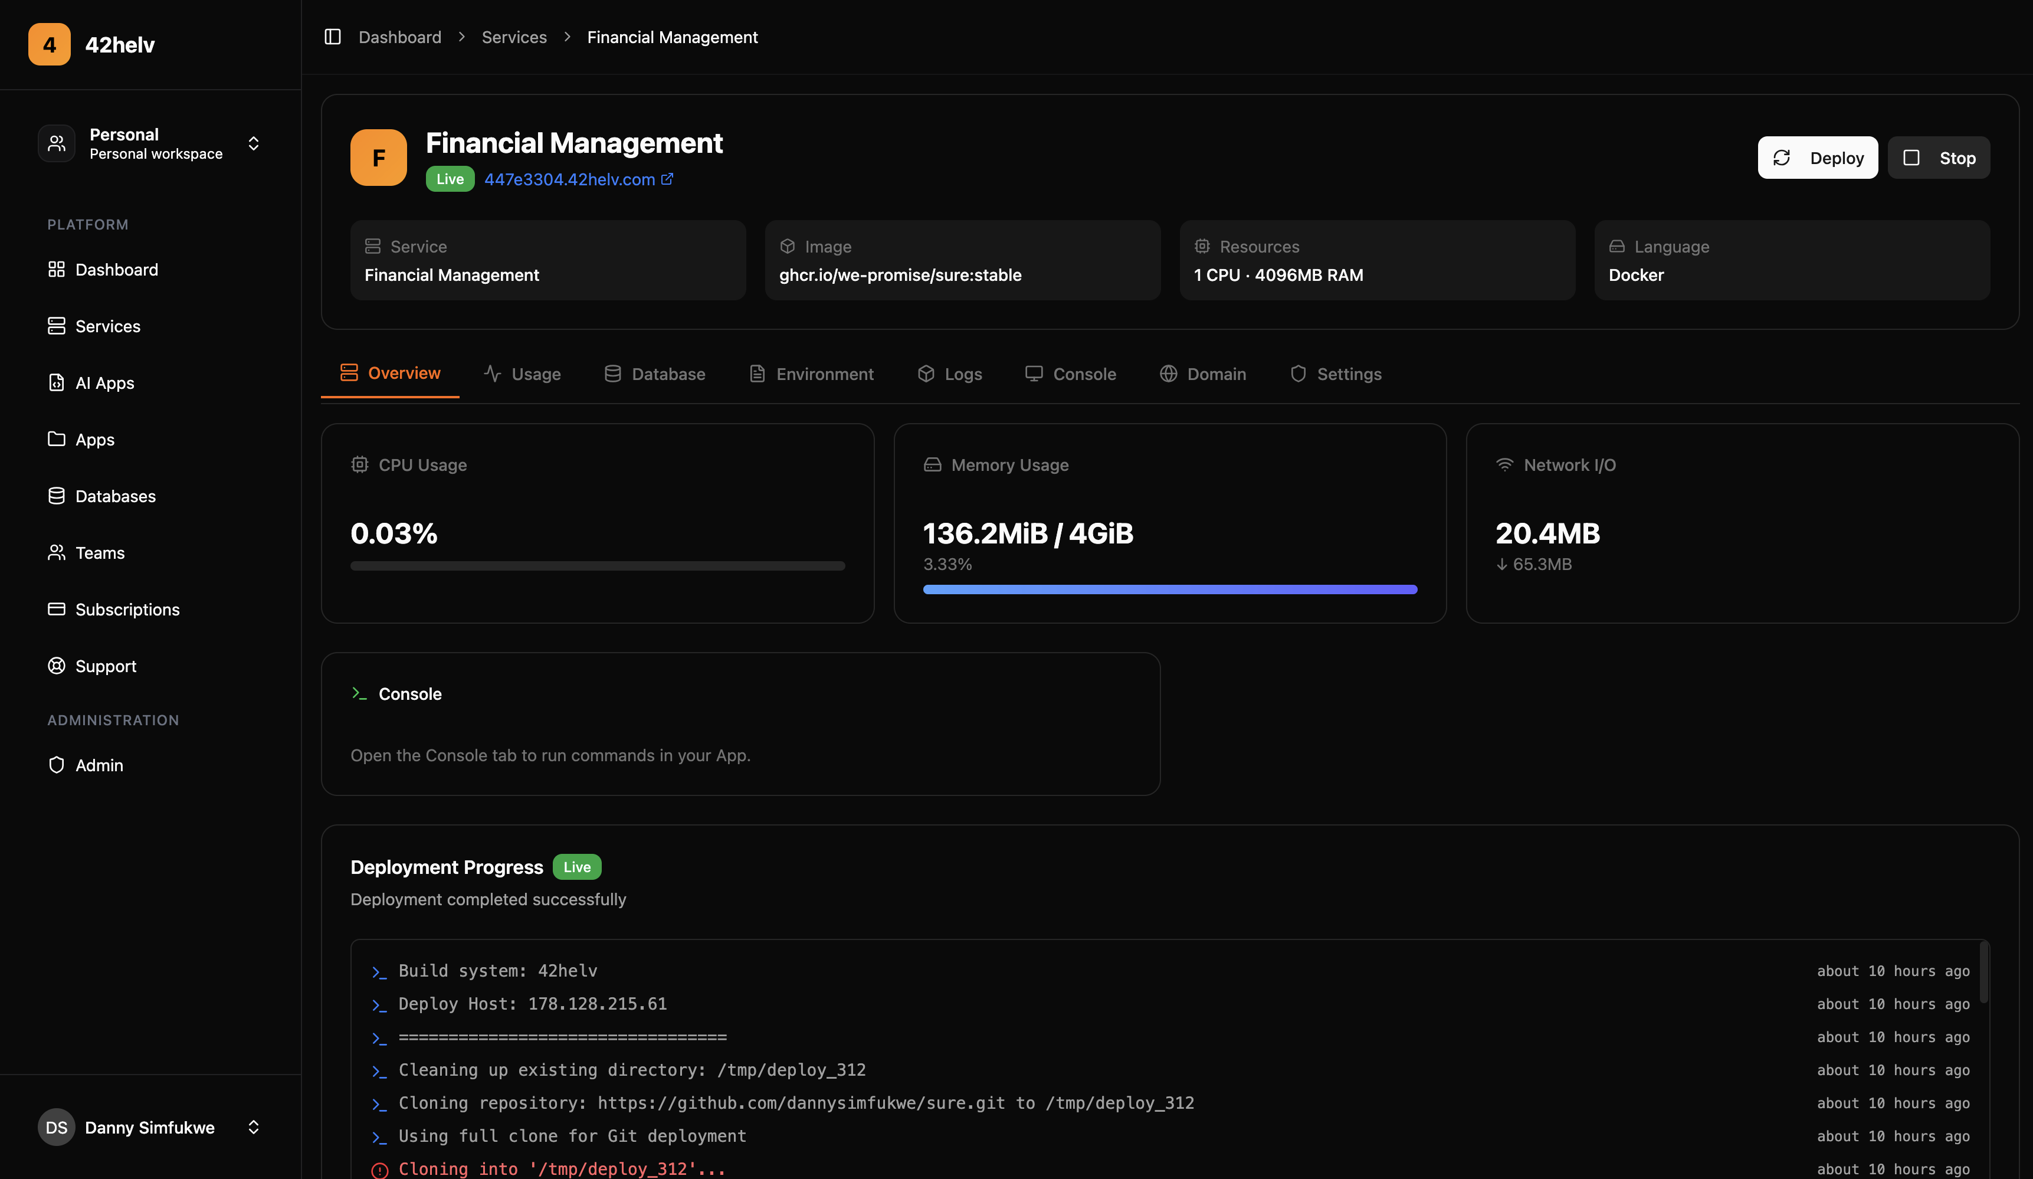Click the Image card box icon
The width and height of the screenshot is (2033, 1179).
[788, 246]
